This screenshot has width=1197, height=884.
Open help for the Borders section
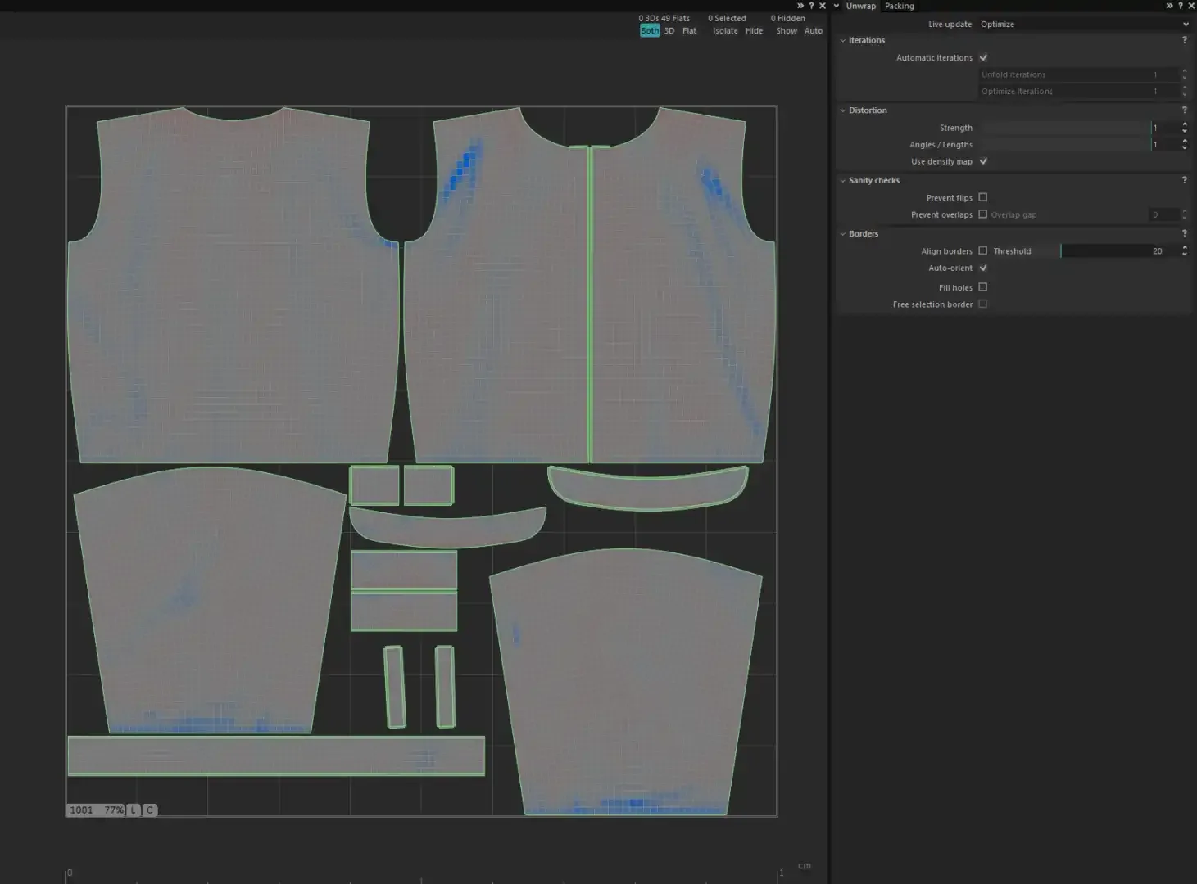[x=1184, y=234]
